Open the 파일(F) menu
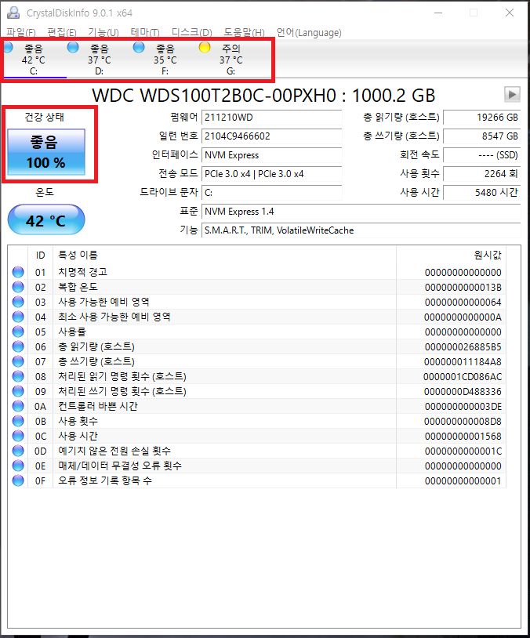The width and height of the screenshot is (530, 638). [x=20, y=32]
